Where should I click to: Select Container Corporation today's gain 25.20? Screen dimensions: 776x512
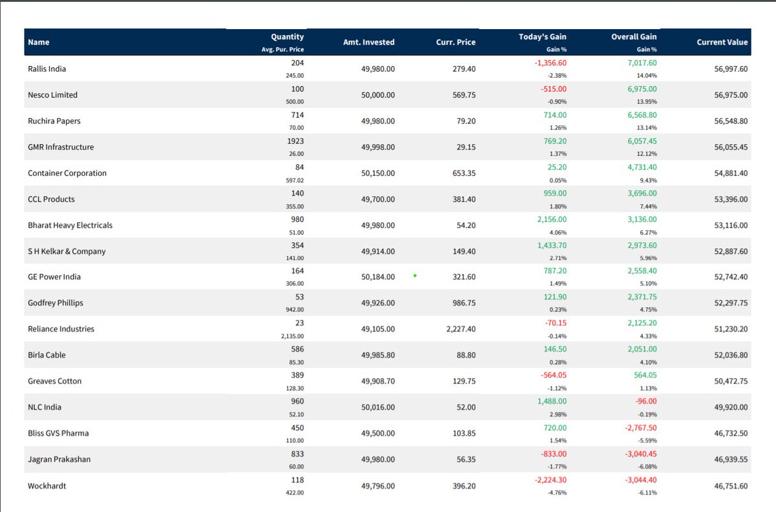pyautogui.click(x=557, y=167)
